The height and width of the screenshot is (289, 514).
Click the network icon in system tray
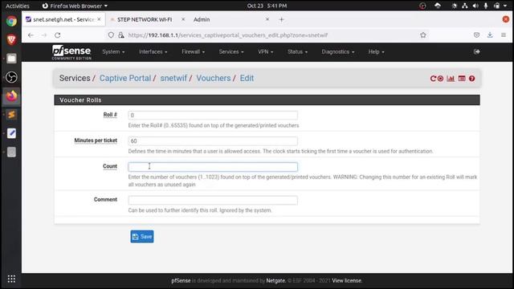(x=464, y=6)
